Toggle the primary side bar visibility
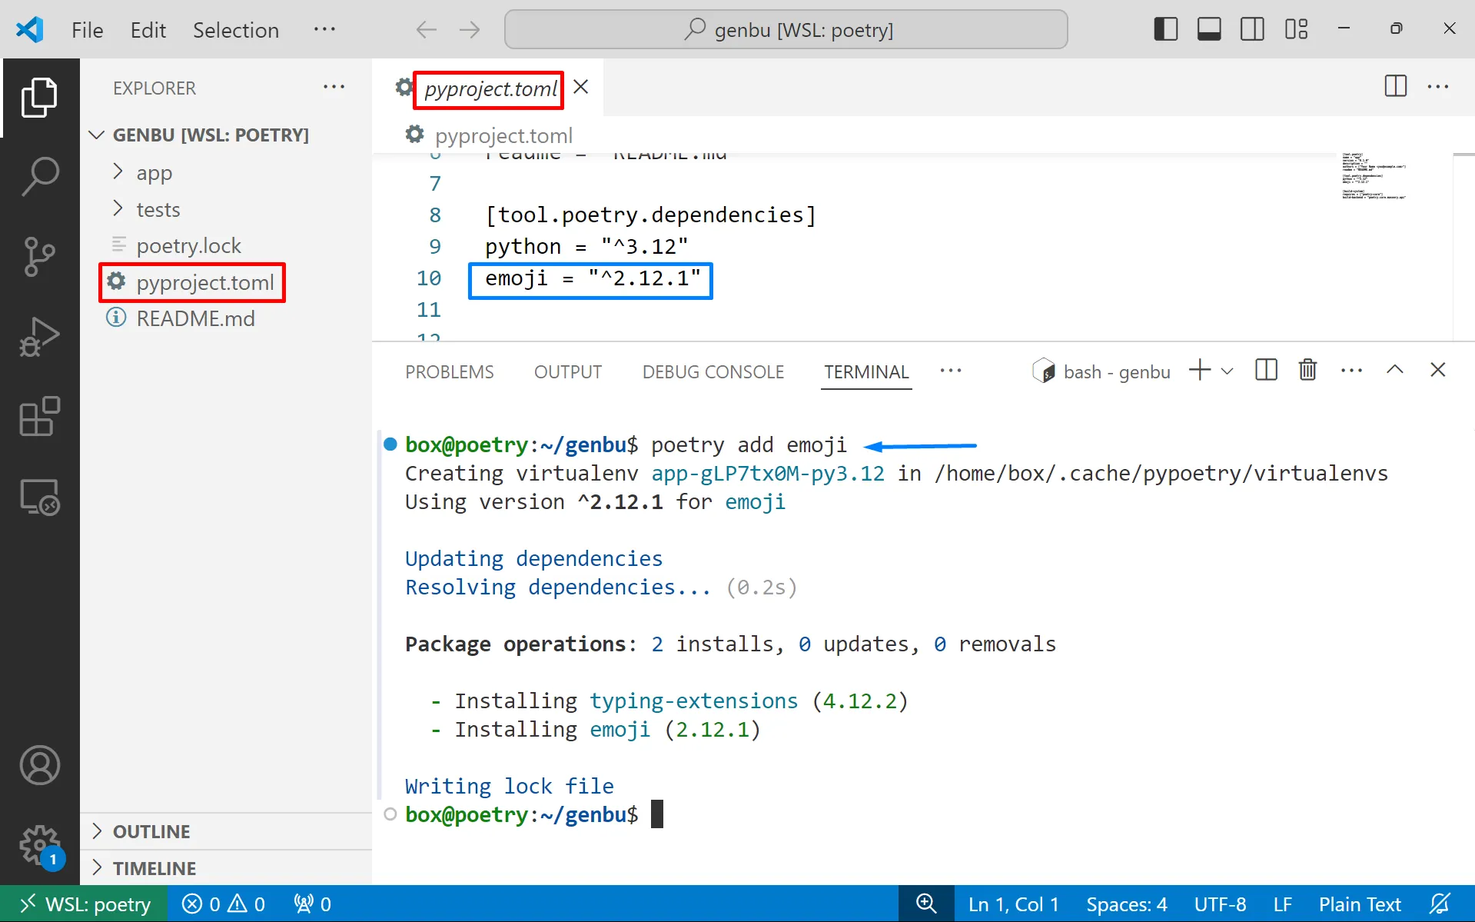The image size is (1475, 922). 1165,29
